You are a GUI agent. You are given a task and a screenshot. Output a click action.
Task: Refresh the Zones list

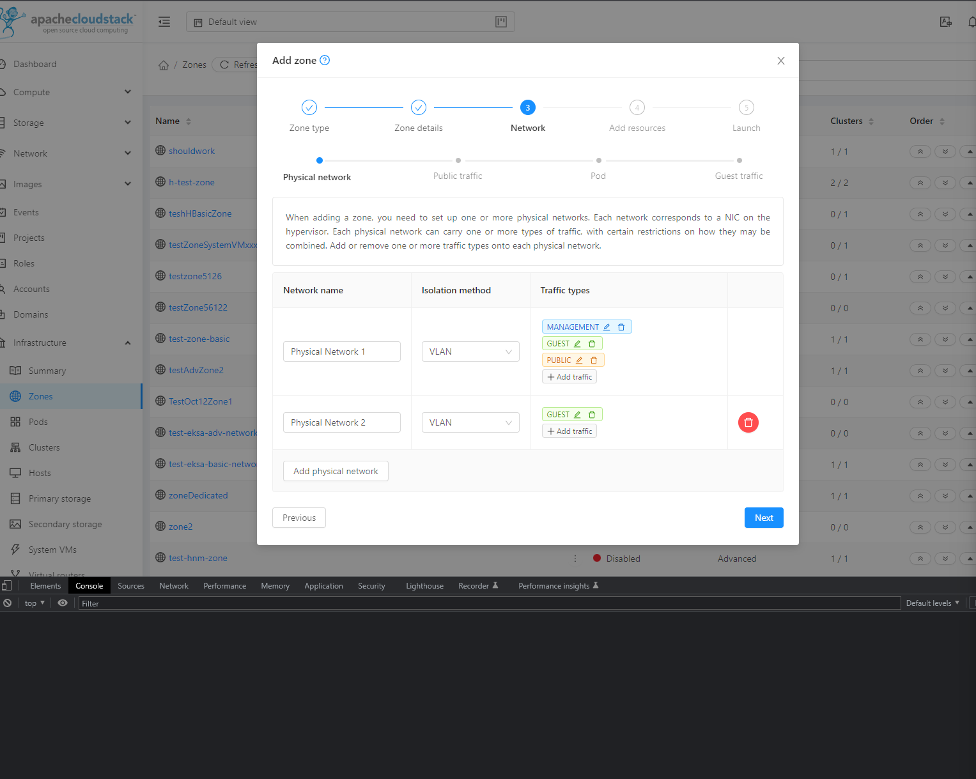[x=235, y=65]
